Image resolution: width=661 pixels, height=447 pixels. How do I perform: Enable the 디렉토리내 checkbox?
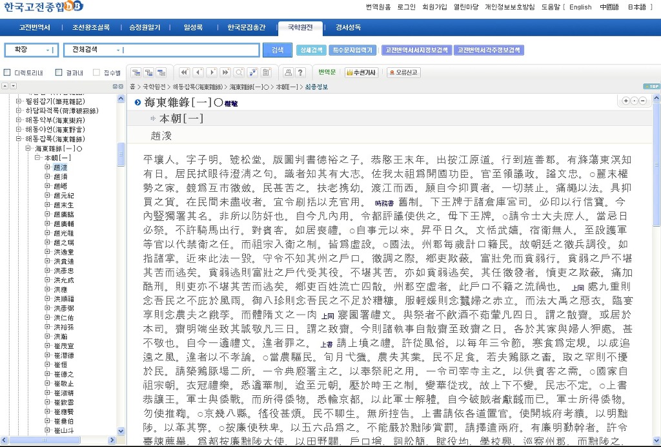(8, 72)
